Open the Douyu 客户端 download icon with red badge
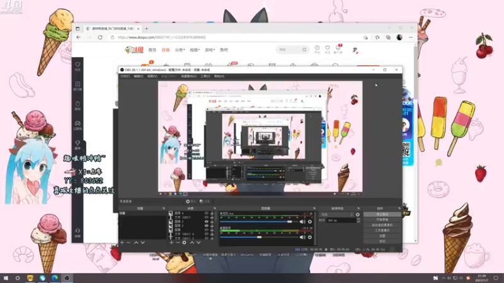 [x=338, y=49]
